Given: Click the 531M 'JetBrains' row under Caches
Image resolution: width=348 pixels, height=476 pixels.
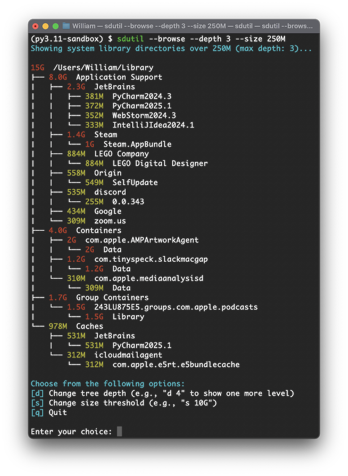Looking at the screenshot, I should pos(101,336).
